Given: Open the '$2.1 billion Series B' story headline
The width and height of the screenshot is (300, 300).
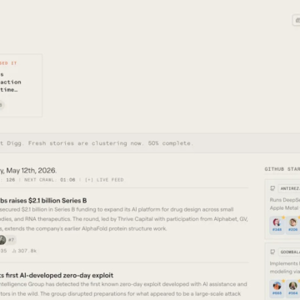Looking at the screenshot, I should pos(43,201).
